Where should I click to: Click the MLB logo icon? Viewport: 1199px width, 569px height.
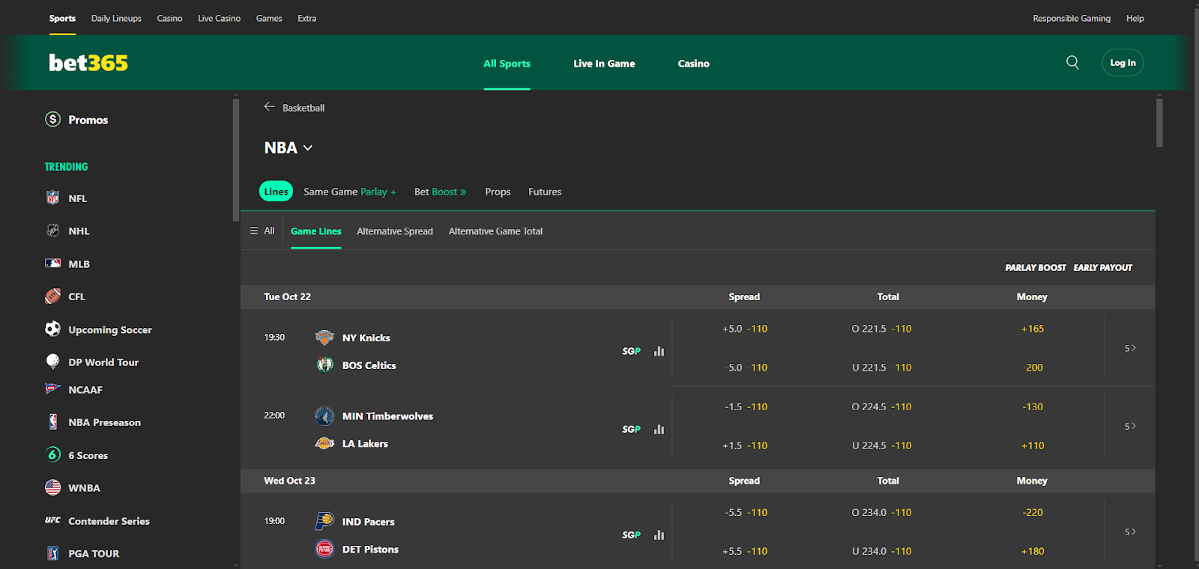[52, 264]
